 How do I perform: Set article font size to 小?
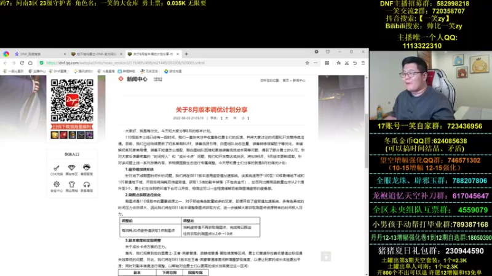click(243, 118)
